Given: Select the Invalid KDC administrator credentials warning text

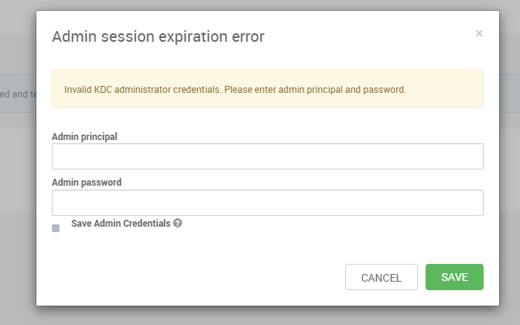Looking at the screenshot, I should click(x=235, y=90).
